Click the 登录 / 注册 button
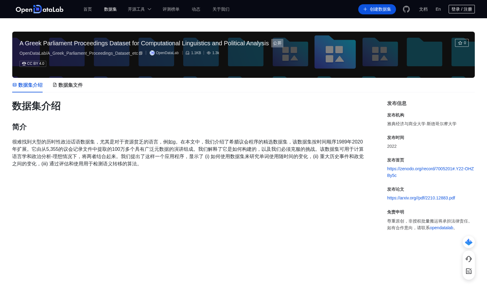The height and width of the screenshot is (304, 487). coord(462,9)
